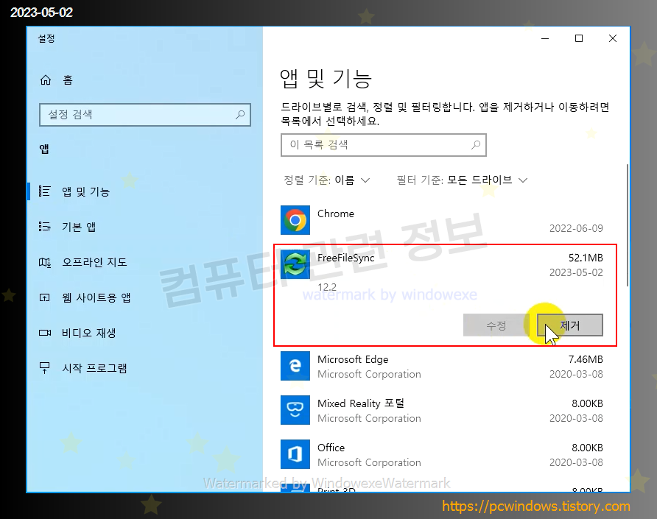Focus the 설정 검색 input field

[x=145, y=115]
